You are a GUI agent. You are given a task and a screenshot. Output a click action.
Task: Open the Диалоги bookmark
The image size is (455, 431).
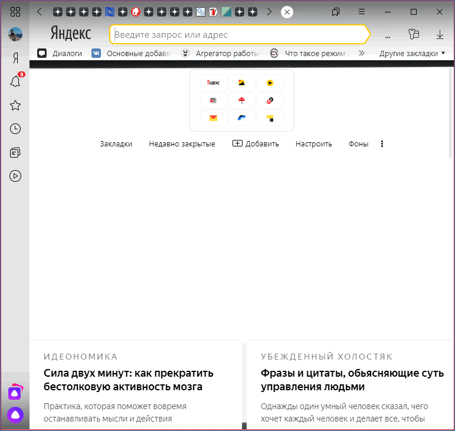[60, 53]
